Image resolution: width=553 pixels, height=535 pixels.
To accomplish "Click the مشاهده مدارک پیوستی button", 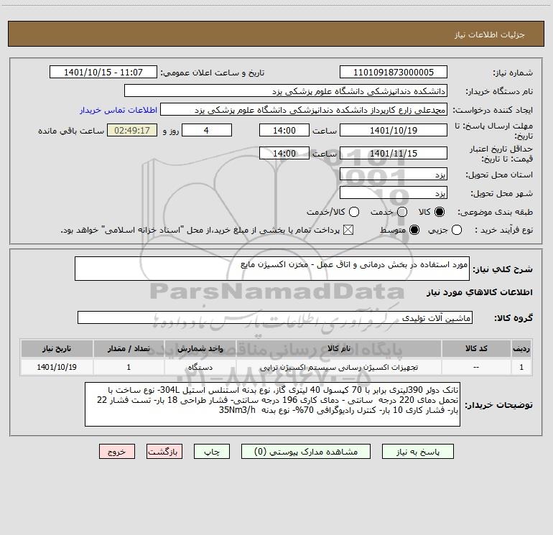I will 306,452.
